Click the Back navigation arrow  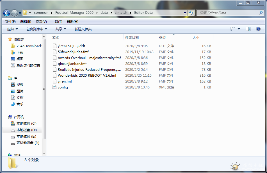(6, 13)
